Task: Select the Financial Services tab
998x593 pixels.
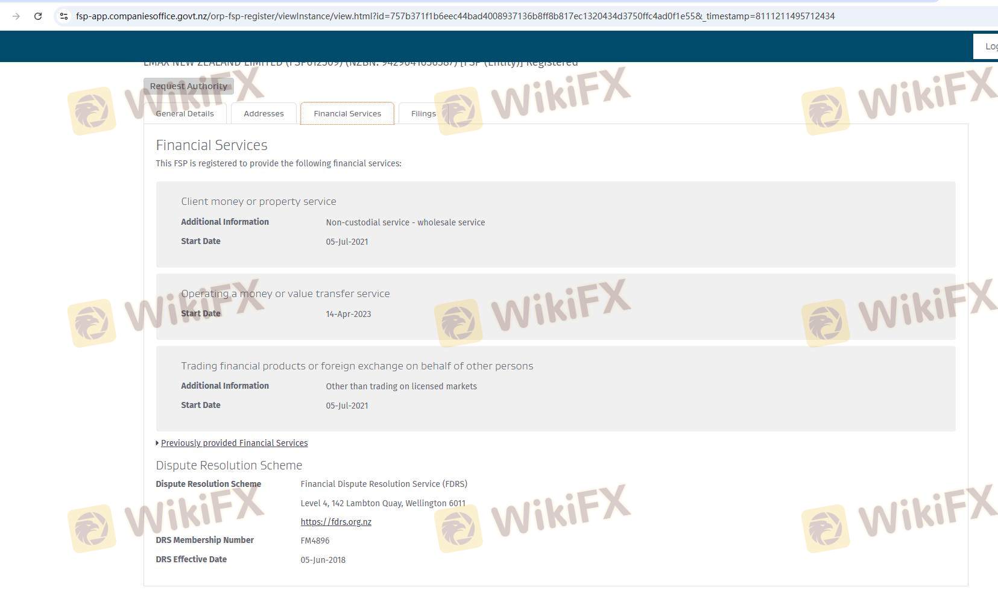Action: (x=347, y=113)
